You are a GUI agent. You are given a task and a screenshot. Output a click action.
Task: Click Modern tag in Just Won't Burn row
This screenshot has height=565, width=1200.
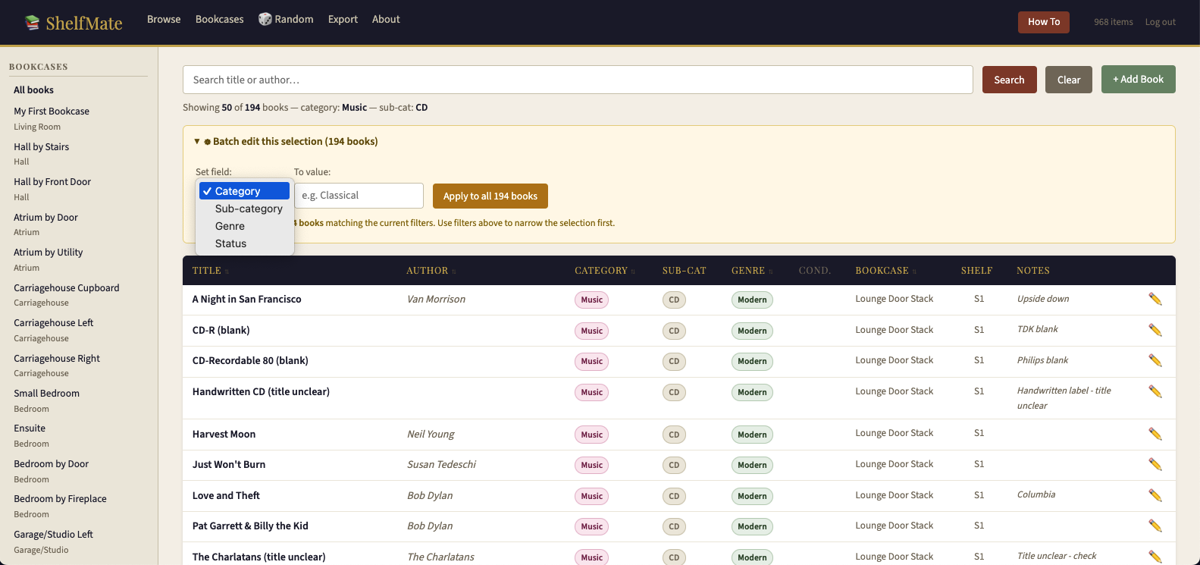(752, 465)
